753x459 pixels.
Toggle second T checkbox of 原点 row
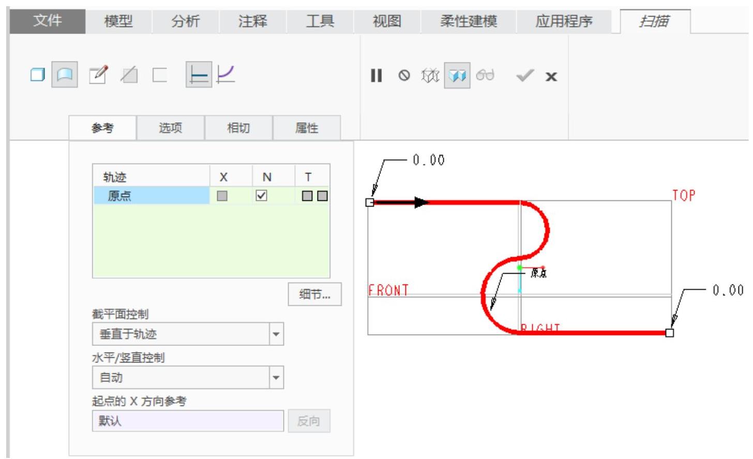point(322,196)
